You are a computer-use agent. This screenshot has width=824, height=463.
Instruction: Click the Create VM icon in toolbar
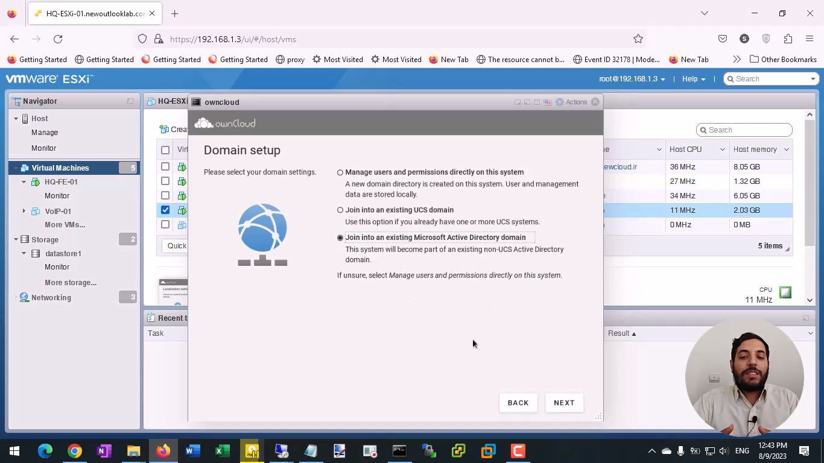[164, 129]
